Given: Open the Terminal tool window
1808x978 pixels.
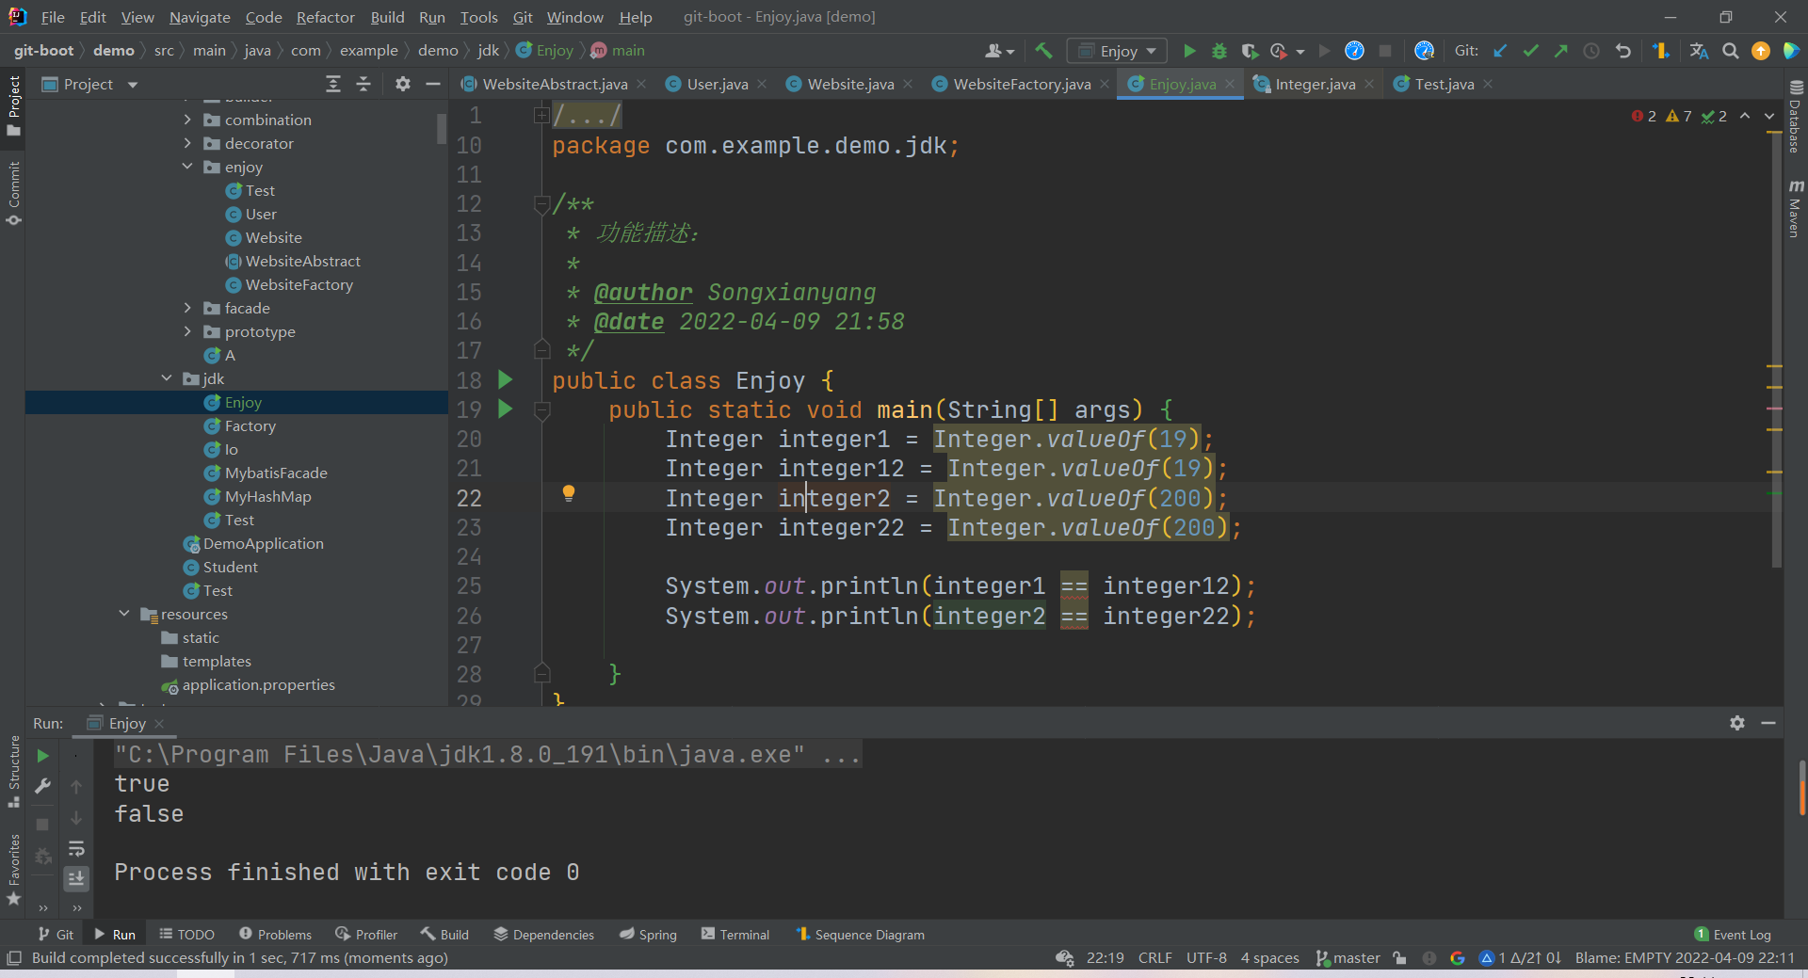Looking at the screenshot, I should [x=734, y=935].
